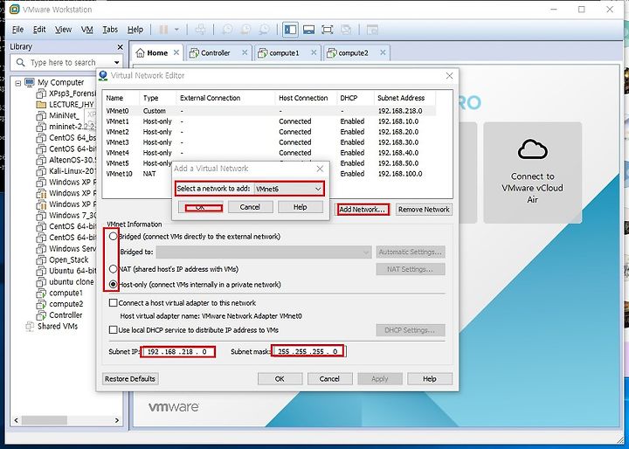Screen dimensions: 629x449
Task: Click Cancel in Add a Virtual Network dialog
Action: (250, 207)
